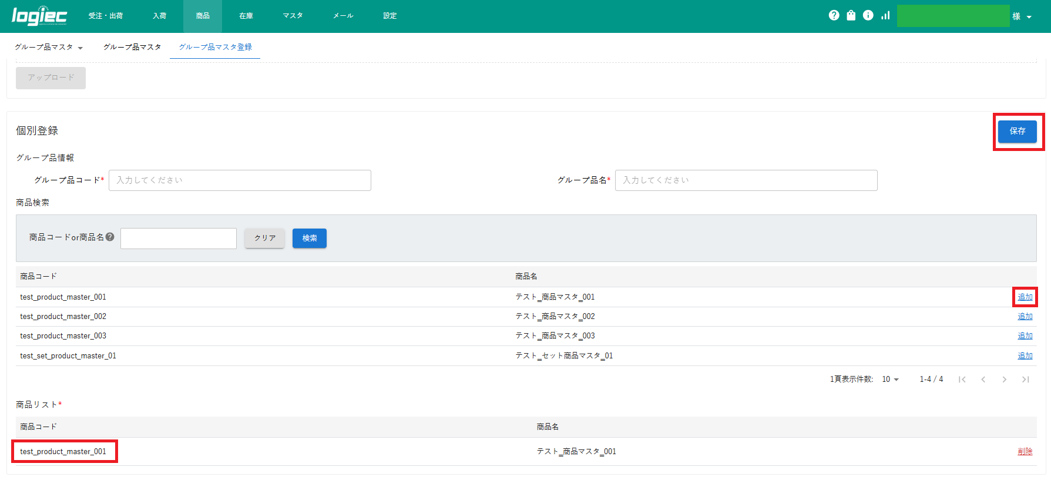Screen dimensions: 1051x480
Task: Click the グループ品名 text field
Action: click(746, 180)
